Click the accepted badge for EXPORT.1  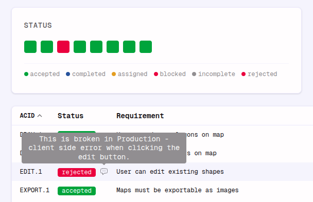pyautogui.click(x=77, y=191)
